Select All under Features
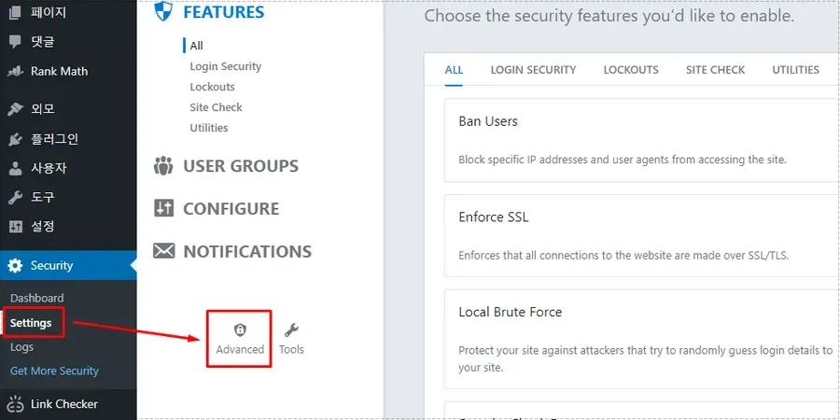The height and width of the screenshot is (420, 840). point(196,46)
